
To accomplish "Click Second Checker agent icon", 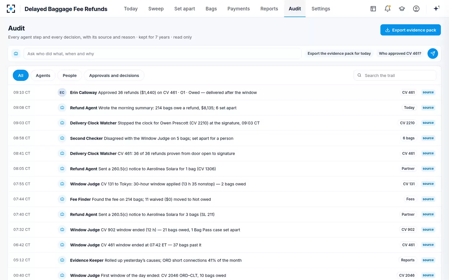I will coord(62,138).
